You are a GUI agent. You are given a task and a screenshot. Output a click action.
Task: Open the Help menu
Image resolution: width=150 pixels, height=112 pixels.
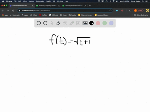[67, 1]
